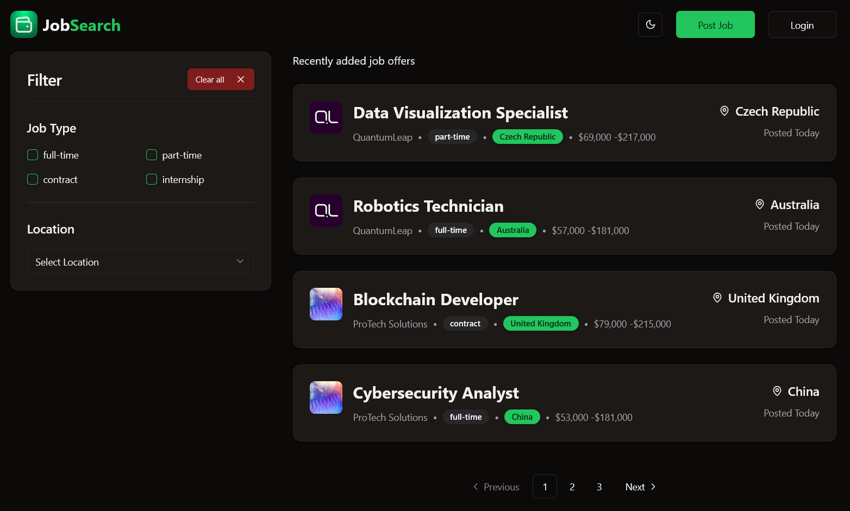Click the ProTech Solutions logo thumbnail
The image size is (850, 511).
[326, 304]
